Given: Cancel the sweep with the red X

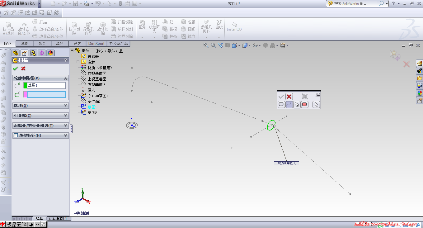Looking at the screenshot, I should [23, 69].
